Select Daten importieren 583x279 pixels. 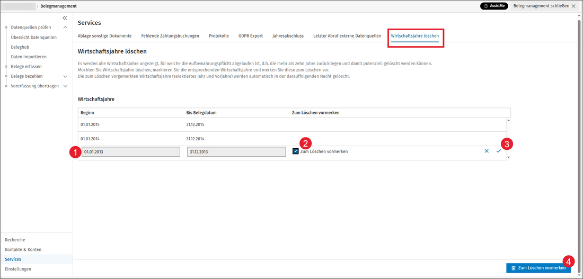(x=29, y=57)
